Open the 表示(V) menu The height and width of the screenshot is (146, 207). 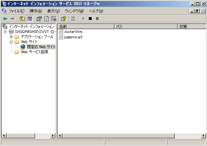tap(53, 11)
